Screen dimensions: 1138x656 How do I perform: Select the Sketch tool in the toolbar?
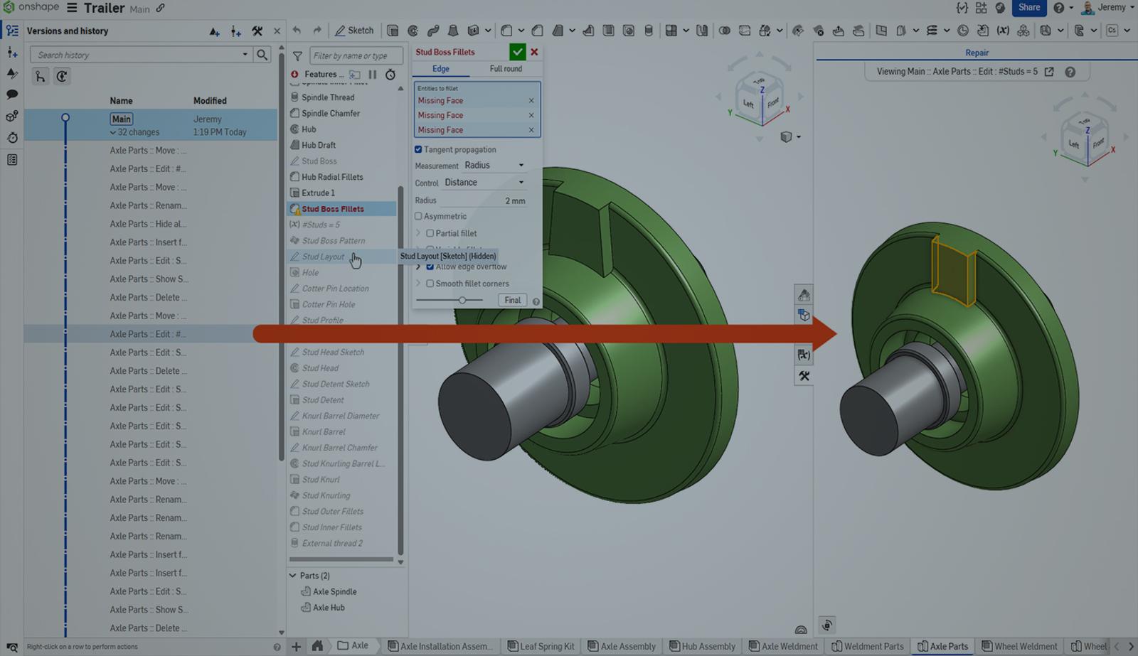pyautogui.click(x=354, y=31)
